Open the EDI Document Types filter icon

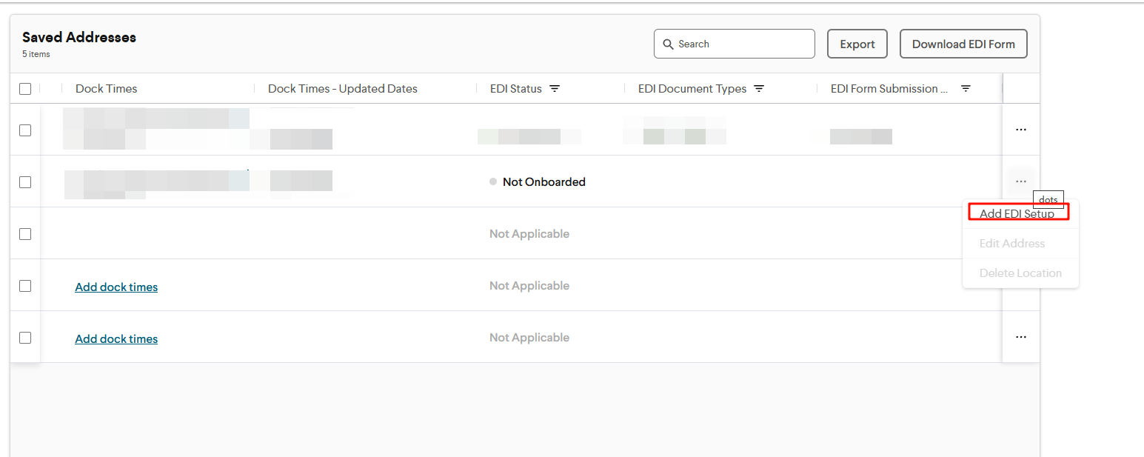[759, 89]
